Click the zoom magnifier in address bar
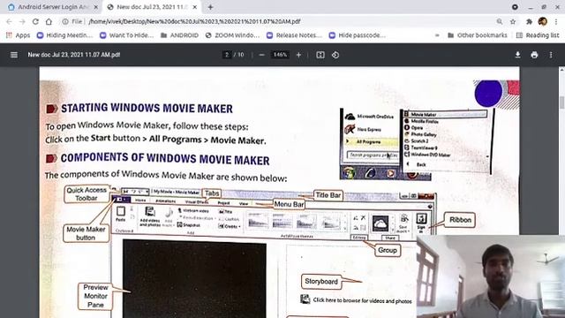The width and height of the screenshot is (565, 318). click(x=500, y=21)
